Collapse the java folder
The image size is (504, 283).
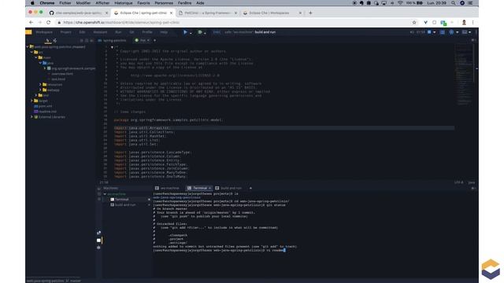point(40,63)
